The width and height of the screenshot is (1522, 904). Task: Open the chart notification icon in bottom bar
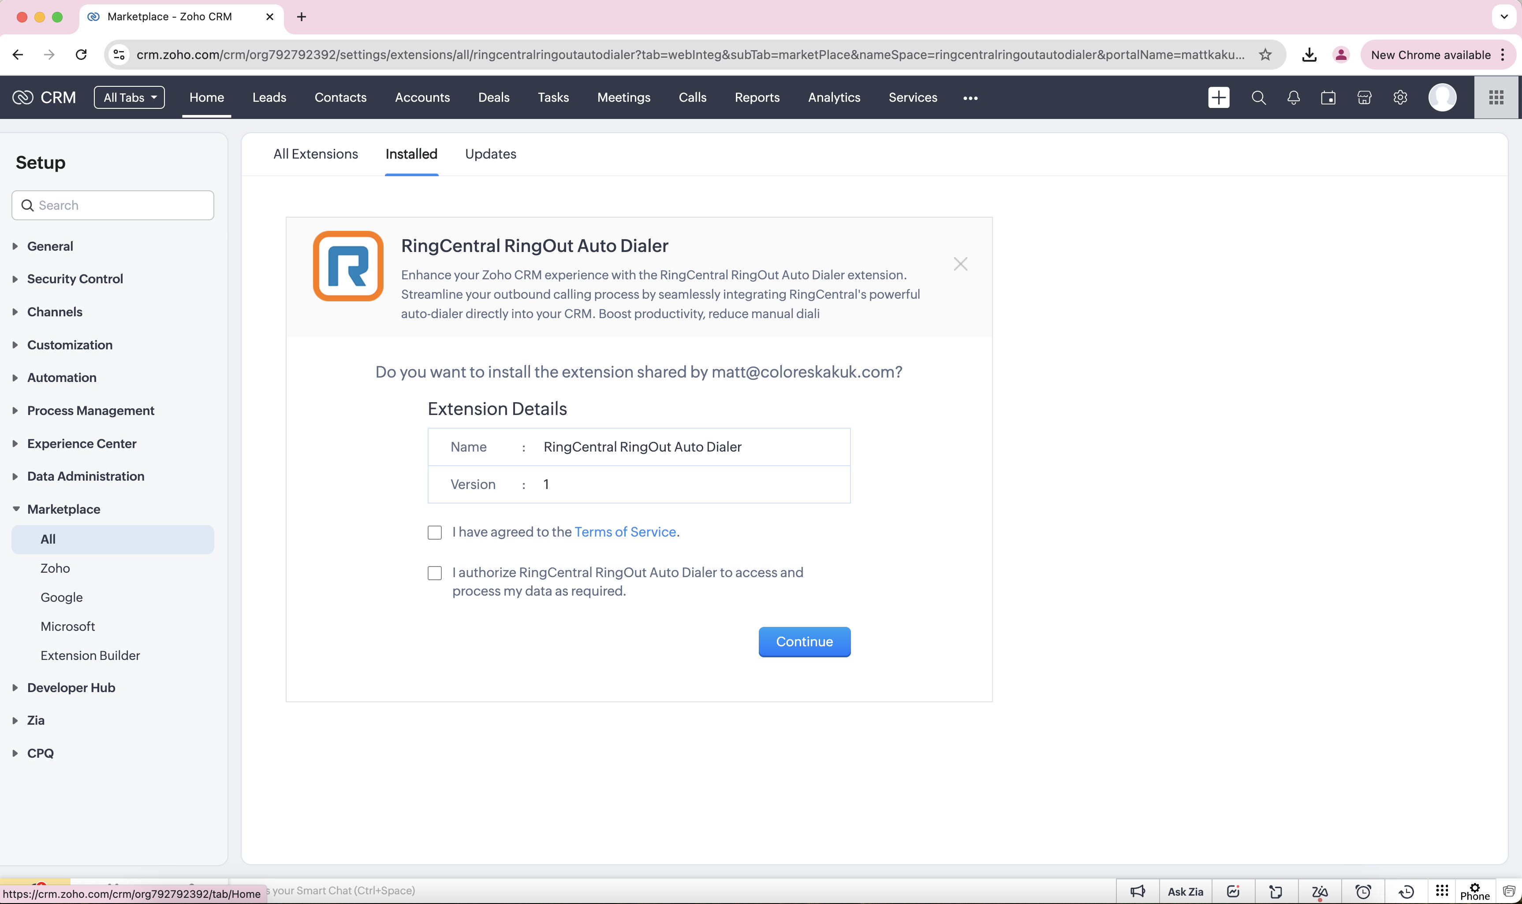point(1233,891)
